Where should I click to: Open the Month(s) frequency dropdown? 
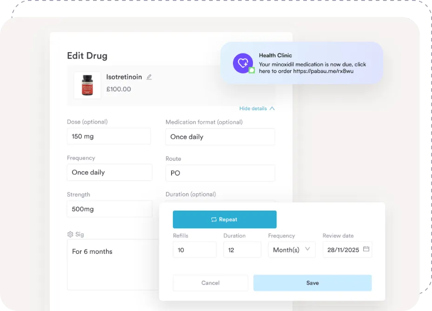tap(292, 250)
